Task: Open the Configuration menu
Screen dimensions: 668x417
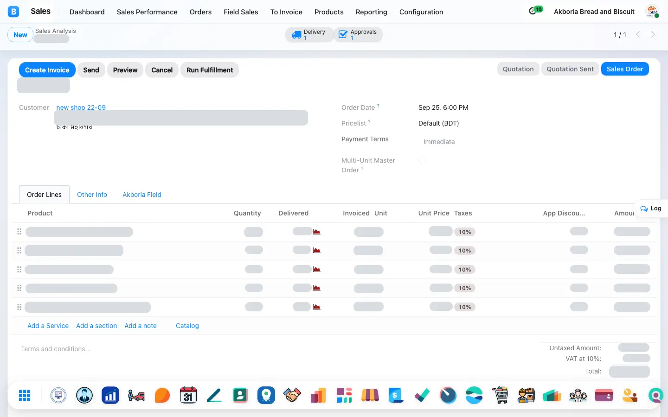Action: 421,12
